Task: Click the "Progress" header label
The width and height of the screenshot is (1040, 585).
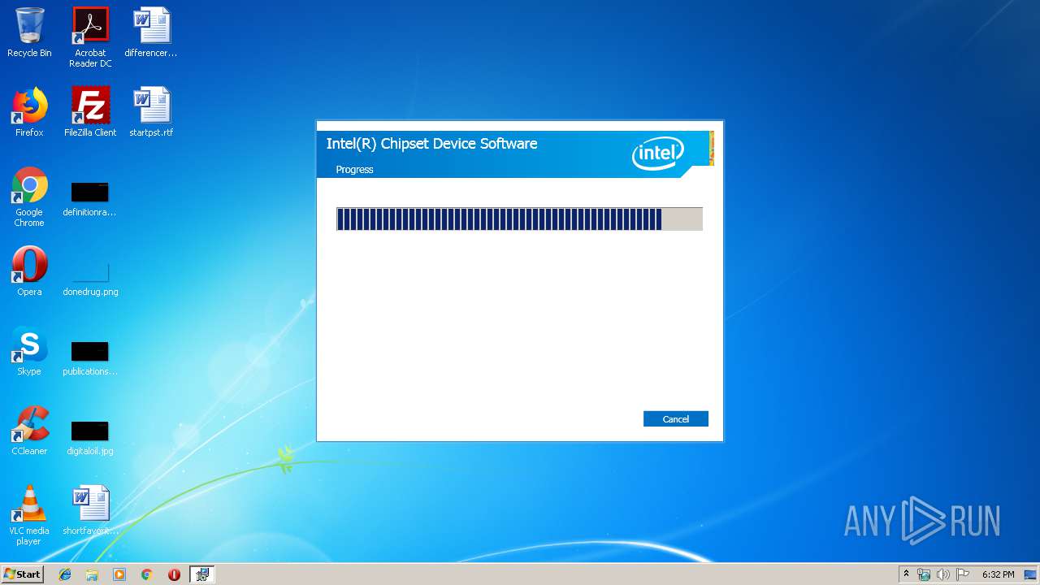Action: click(x=354, y=170)
